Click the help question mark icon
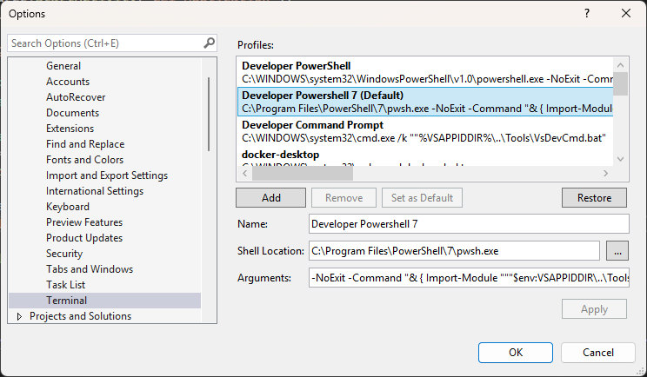Viewport: 647px width, 377px height. coord(587,13)
